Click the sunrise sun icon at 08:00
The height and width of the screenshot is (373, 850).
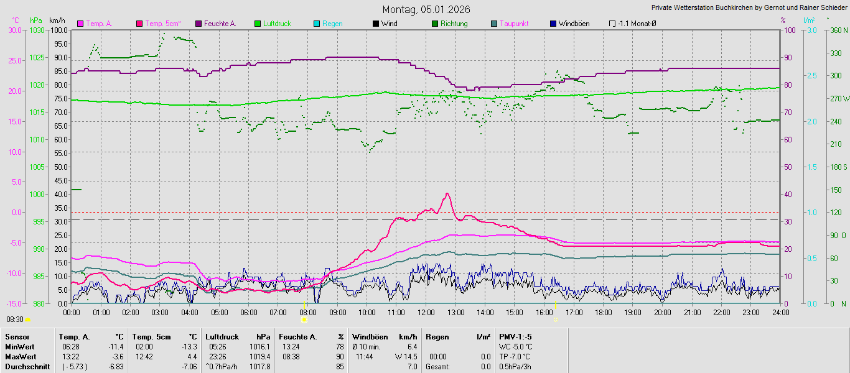(x=304, y=320)
